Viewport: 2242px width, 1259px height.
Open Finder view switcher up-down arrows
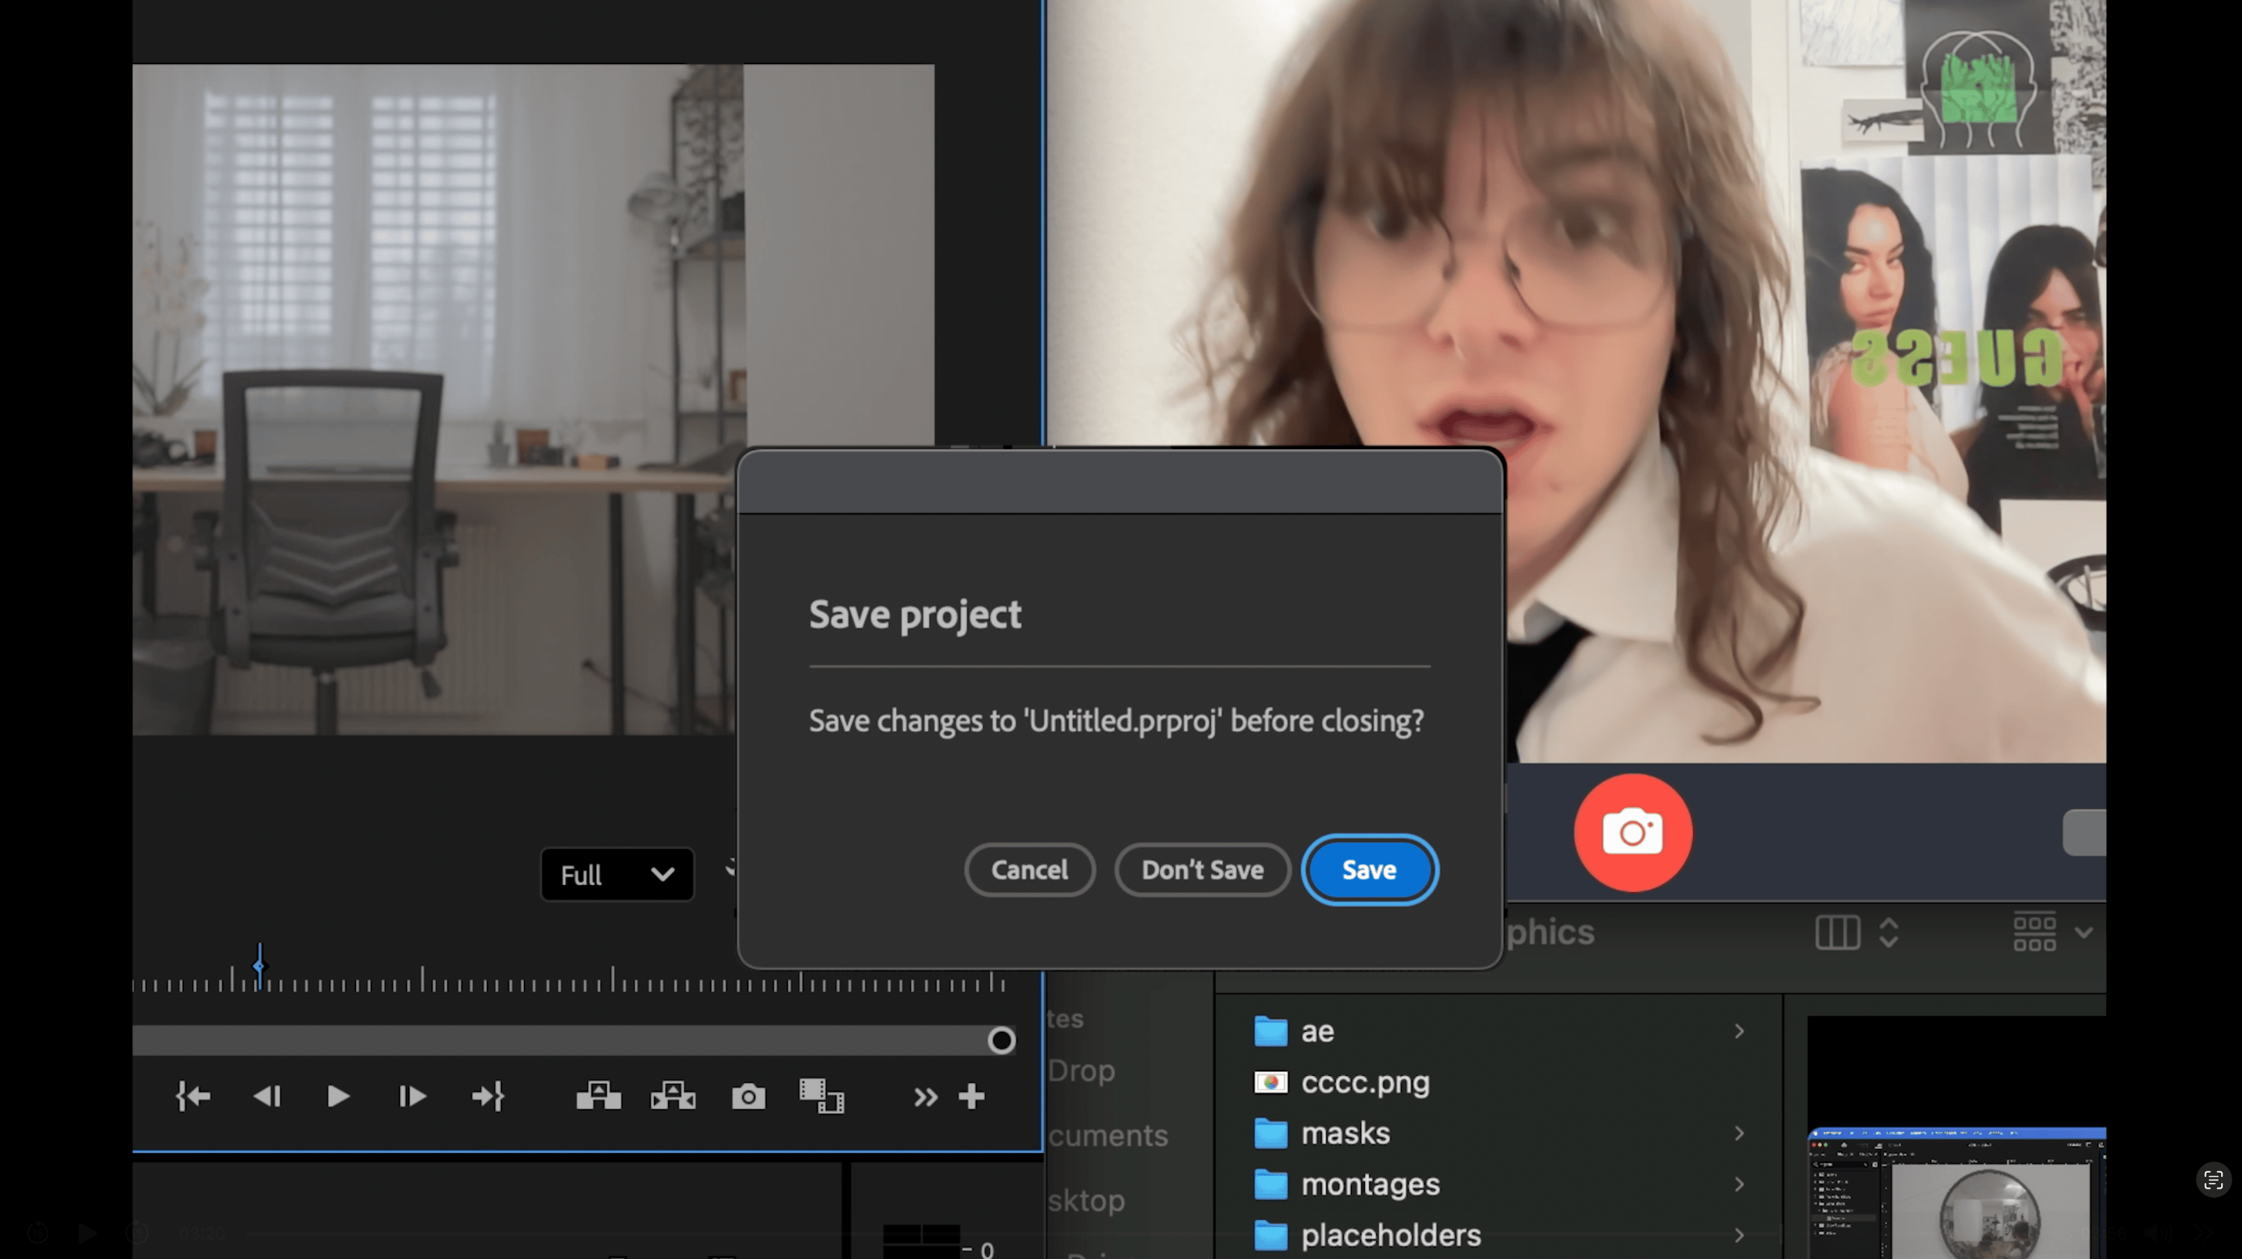pos(1889,932)
